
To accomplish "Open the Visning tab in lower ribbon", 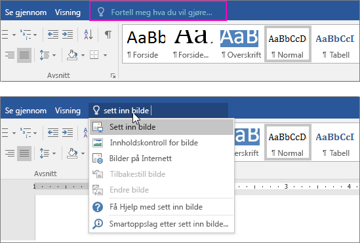I will 68,111.
